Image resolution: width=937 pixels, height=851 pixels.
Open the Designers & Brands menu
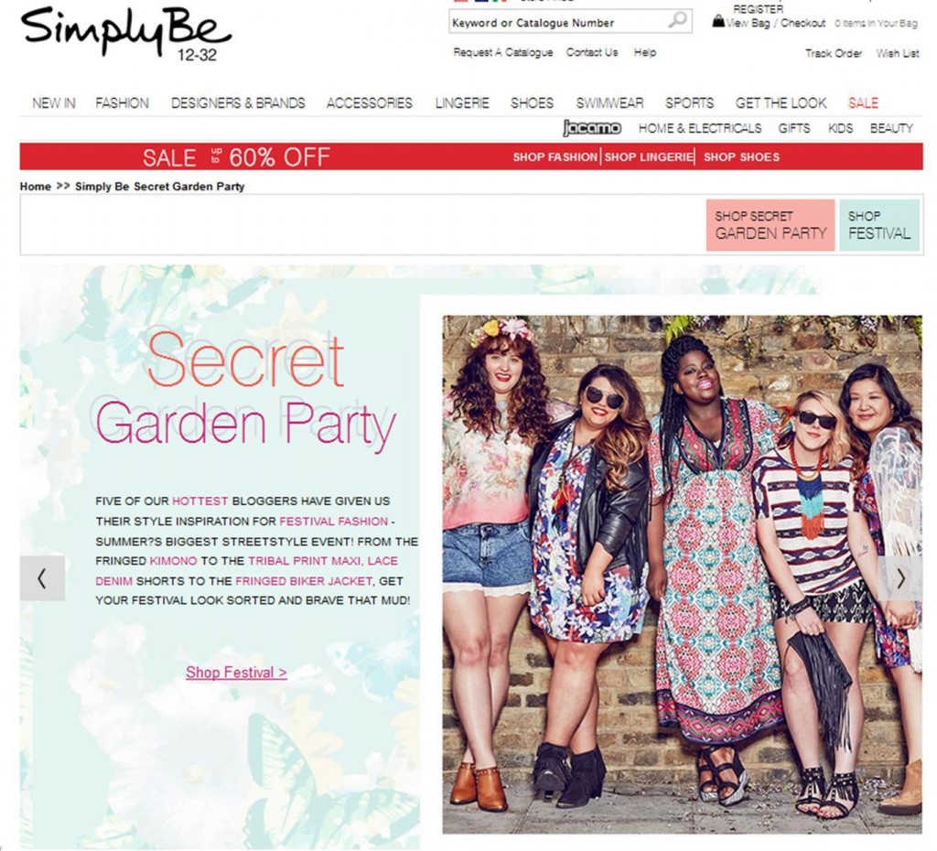(238, 102)
